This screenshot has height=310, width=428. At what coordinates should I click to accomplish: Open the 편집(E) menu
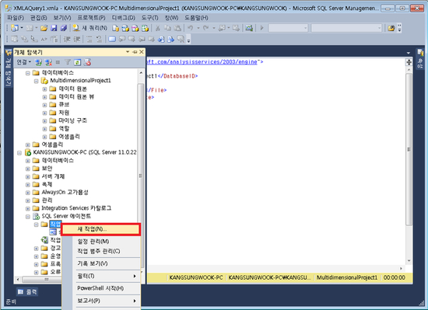coord(38,18)
